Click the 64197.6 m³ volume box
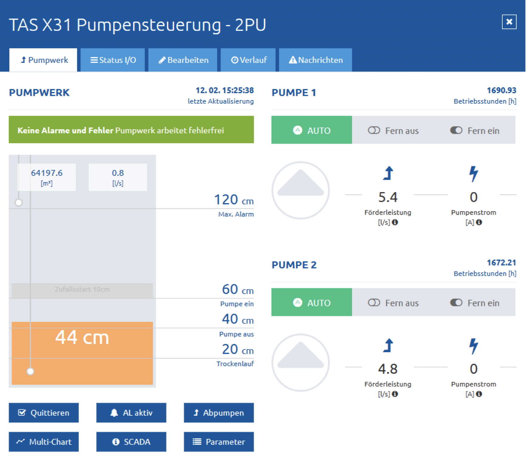The height and width of the screenshot is (470, 526). click(47, 177)
